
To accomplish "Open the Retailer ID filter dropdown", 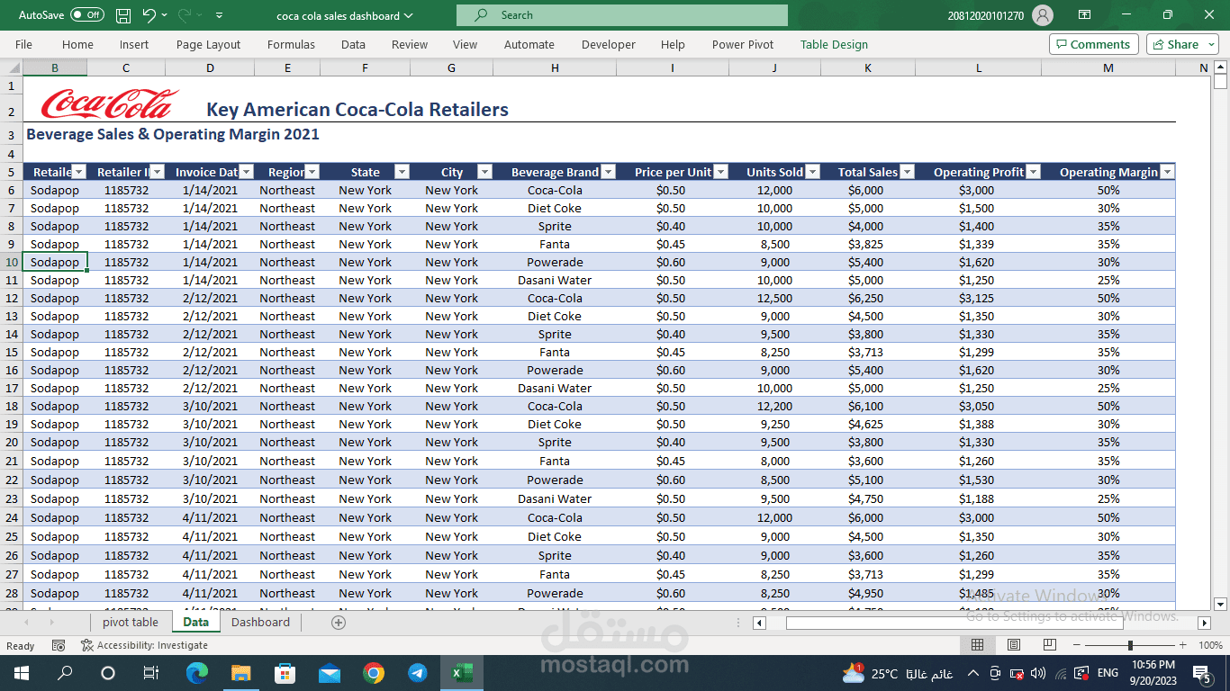I will [x=157, y=172].
